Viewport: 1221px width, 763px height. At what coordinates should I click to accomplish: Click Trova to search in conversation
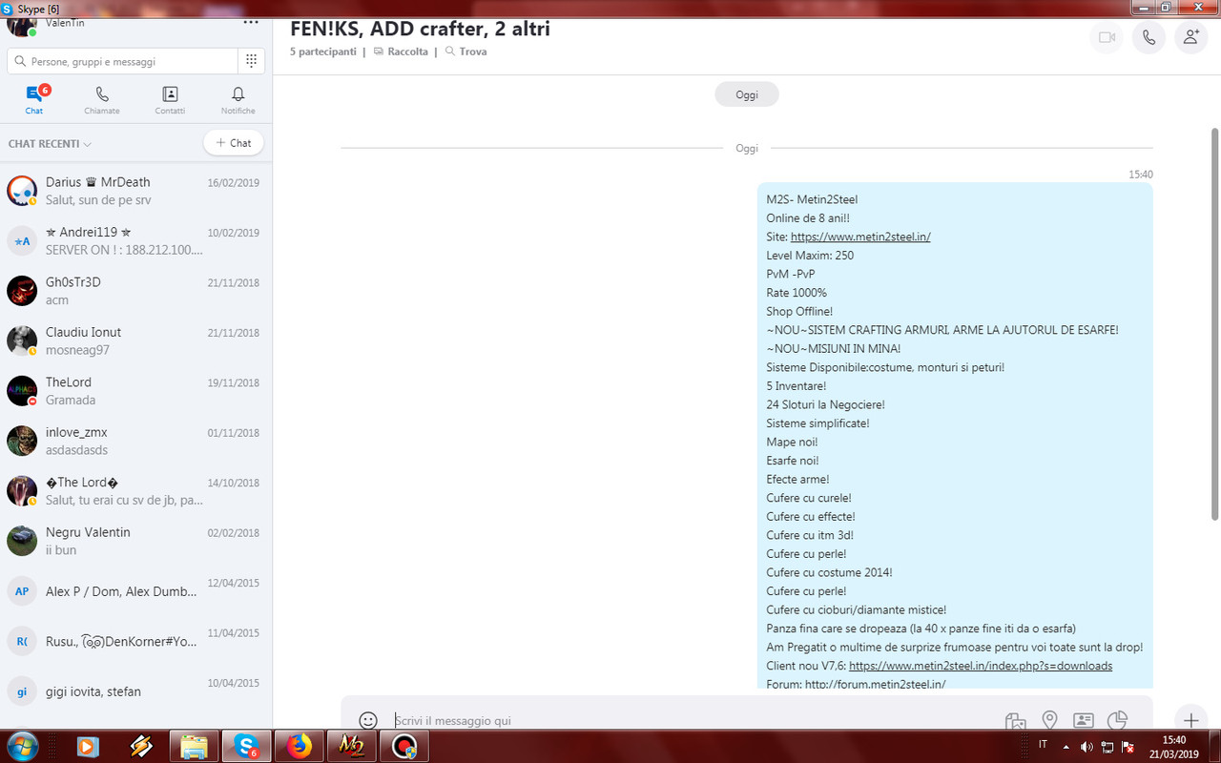pos(466,52)
